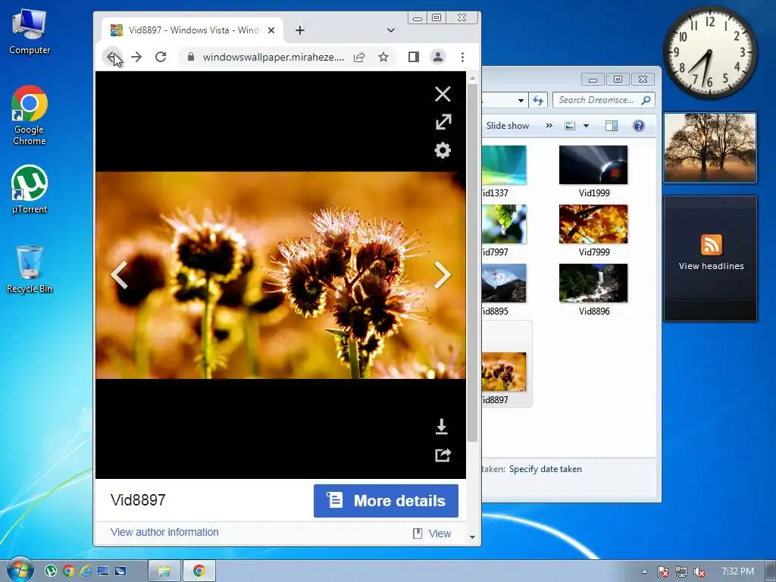Click the More details button

tap(386, 501)
